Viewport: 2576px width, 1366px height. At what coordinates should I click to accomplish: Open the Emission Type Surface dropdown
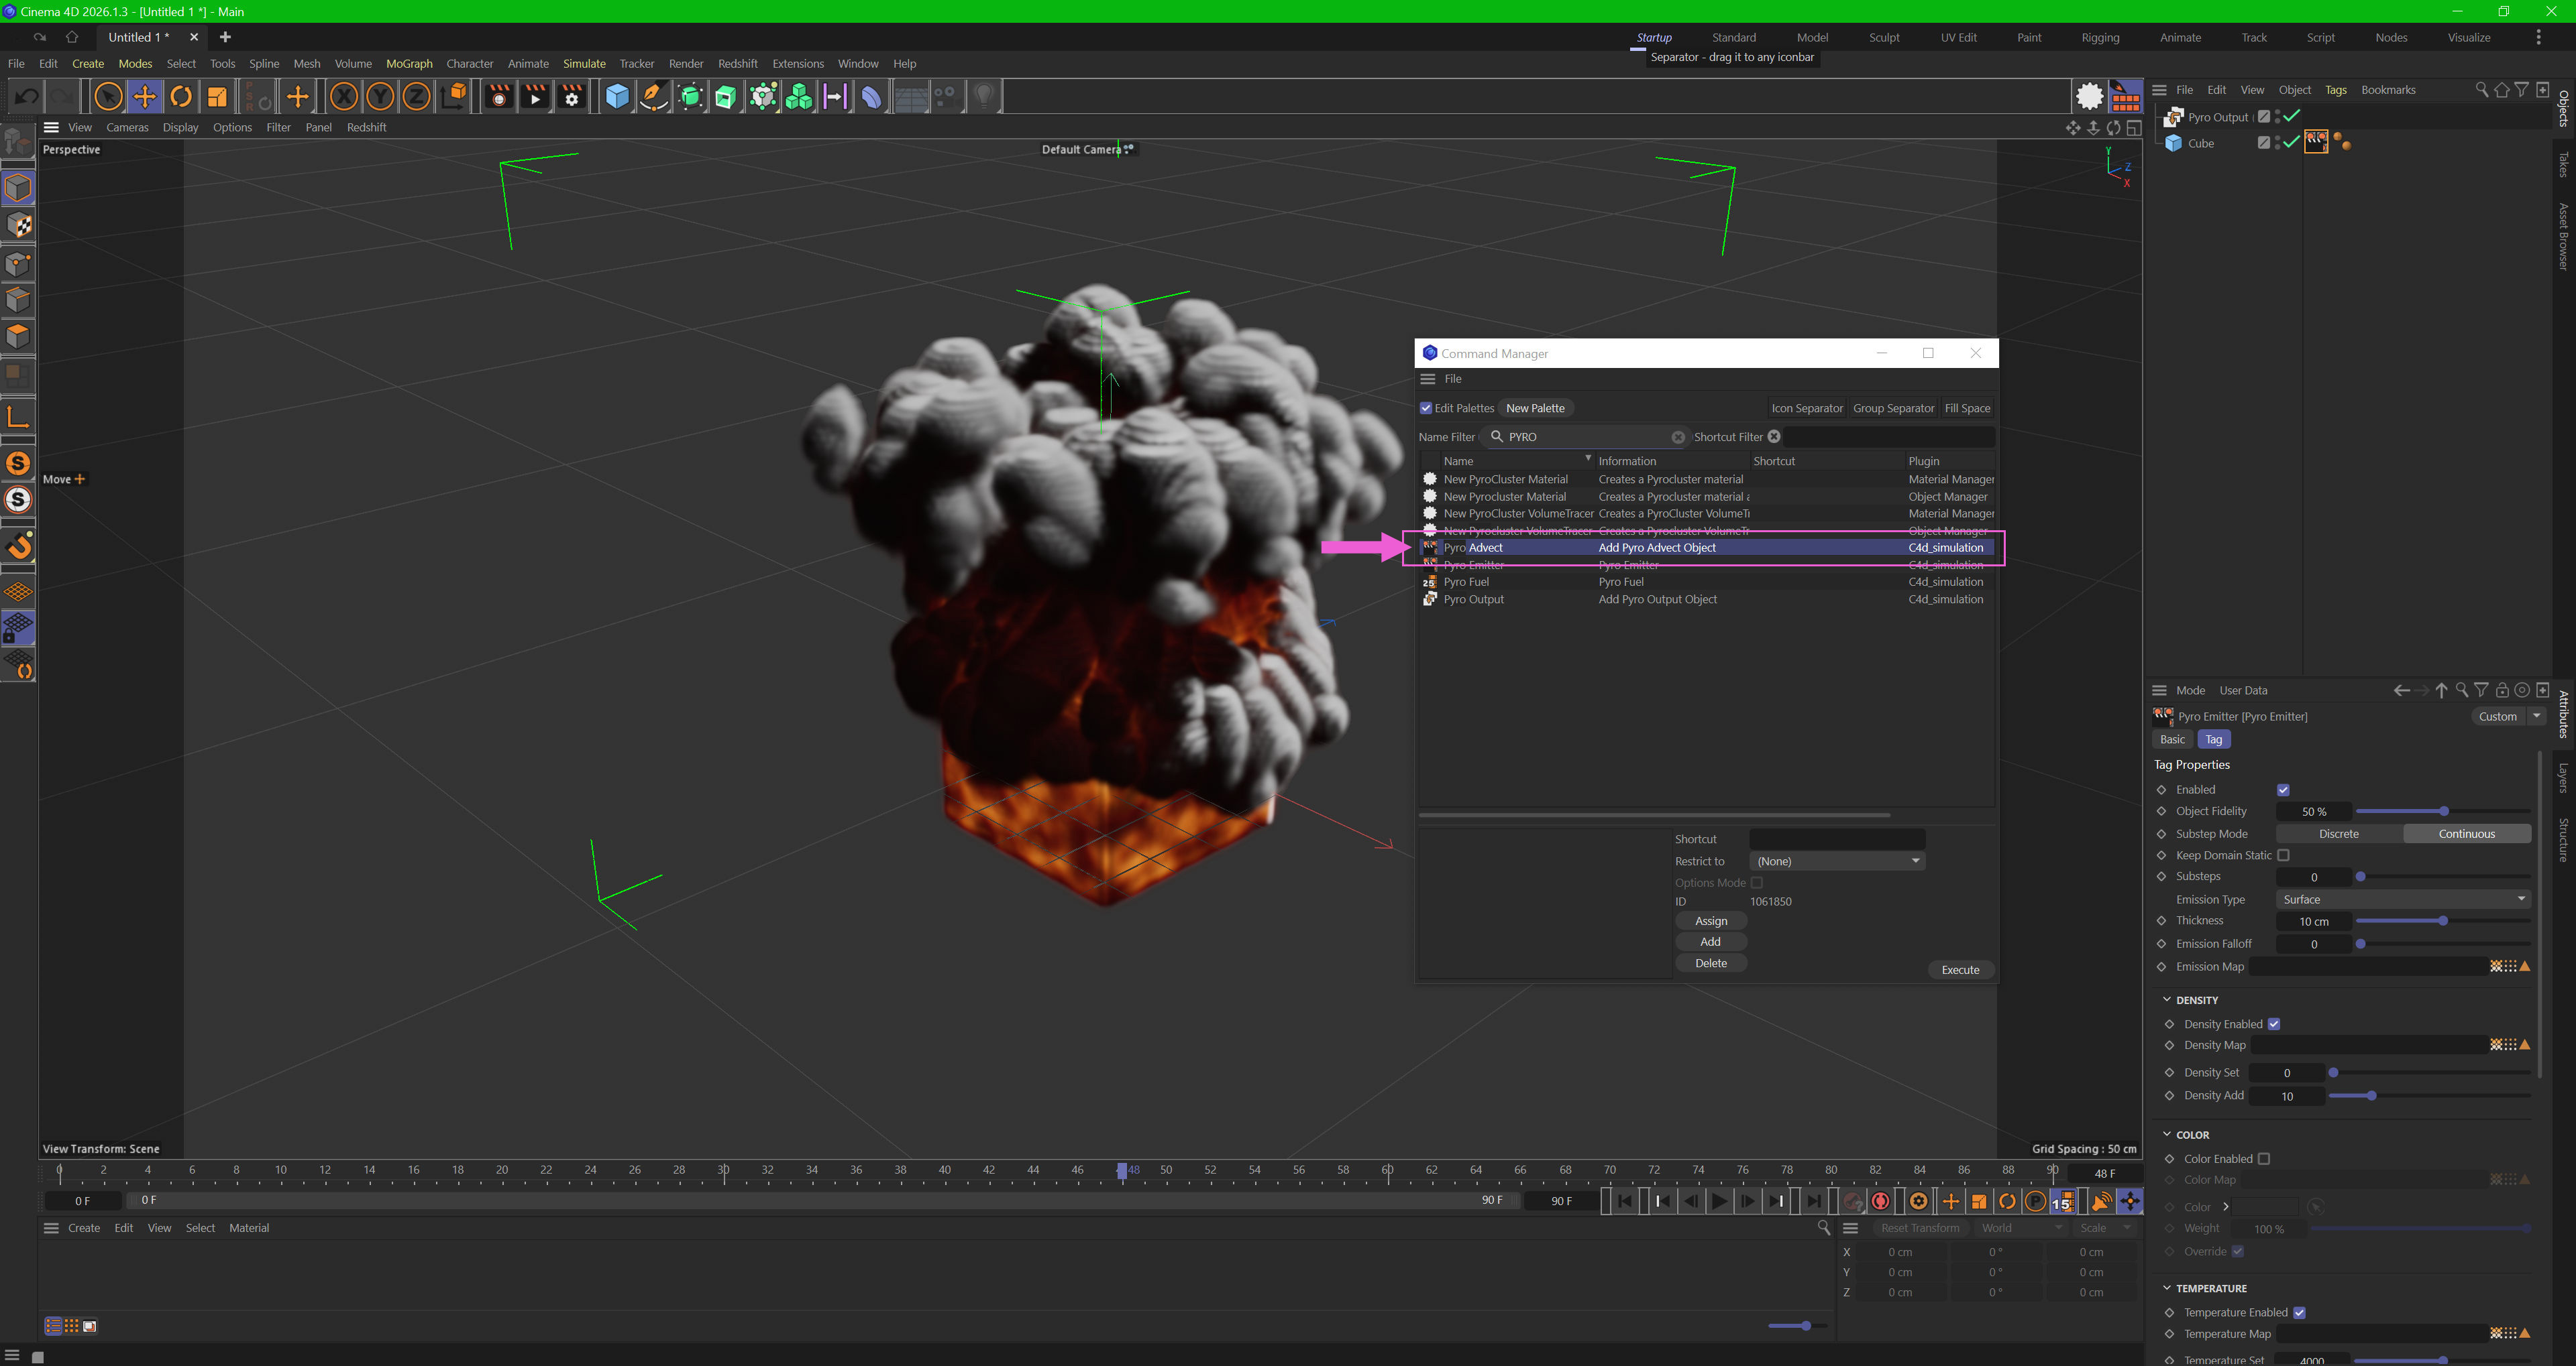tap(2403, 899)
